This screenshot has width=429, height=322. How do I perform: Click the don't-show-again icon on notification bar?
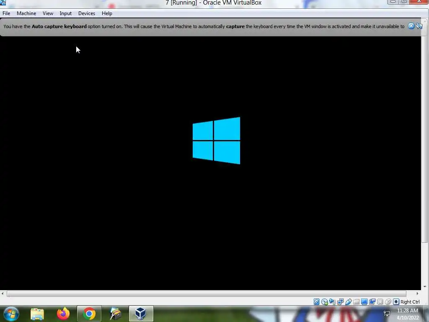[419, 26]
